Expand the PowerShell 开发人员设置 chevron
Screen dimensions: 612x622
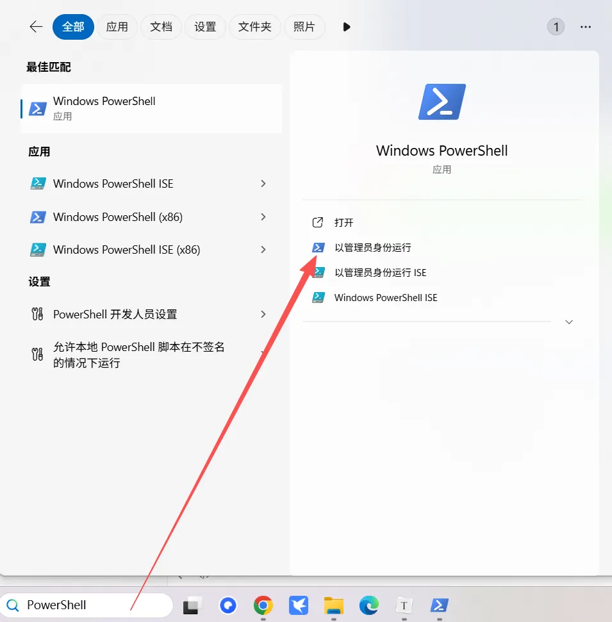click(263, 314)
